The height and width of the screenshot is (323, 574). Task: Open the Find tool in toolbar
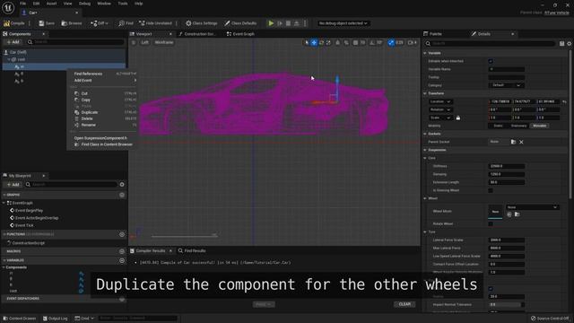click(126, 23)
